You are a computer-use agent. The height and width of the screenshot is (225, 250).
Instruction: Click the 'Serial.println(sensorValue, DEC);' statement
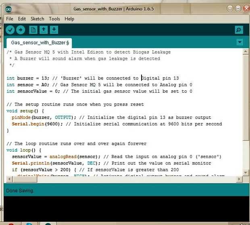[56, 163]
